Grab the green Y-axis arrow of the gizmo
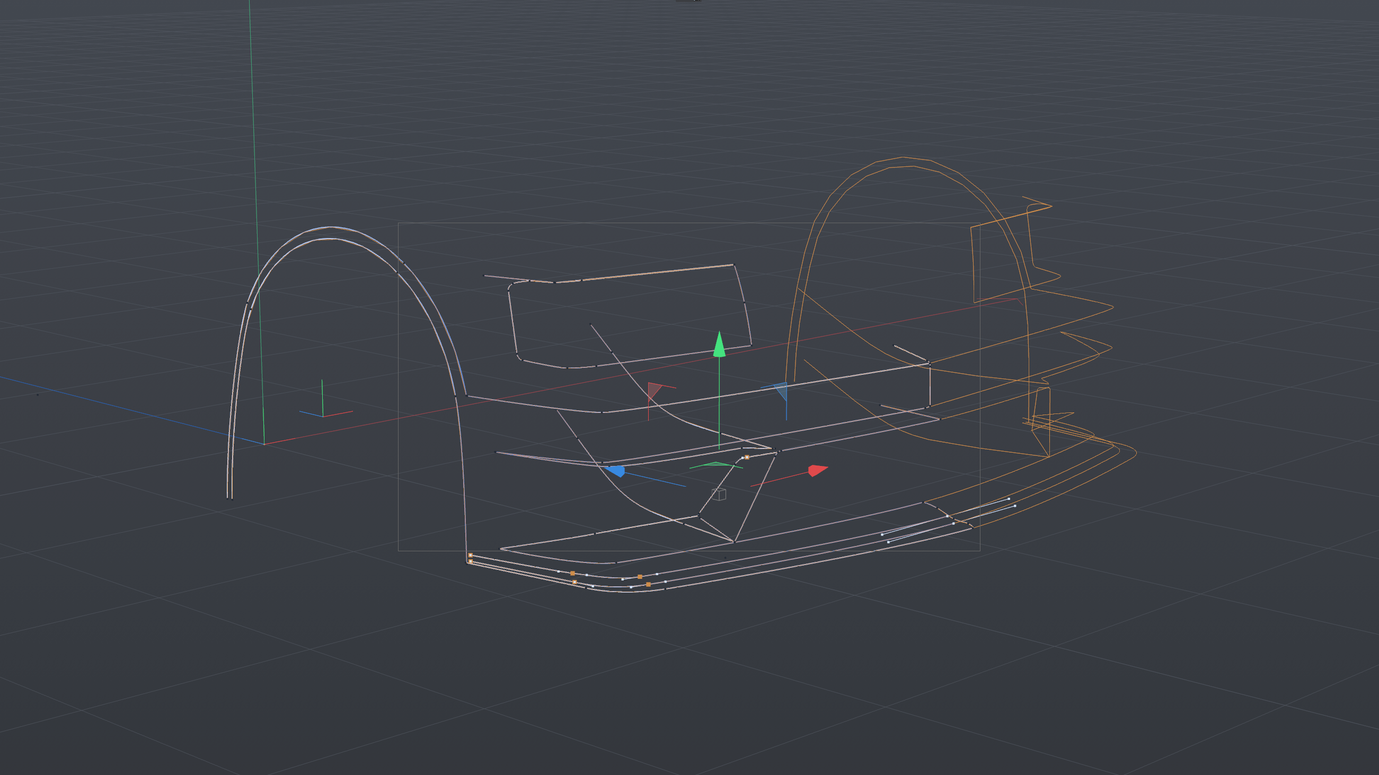The image size is (1379, 775). click(x=720, y=345)
